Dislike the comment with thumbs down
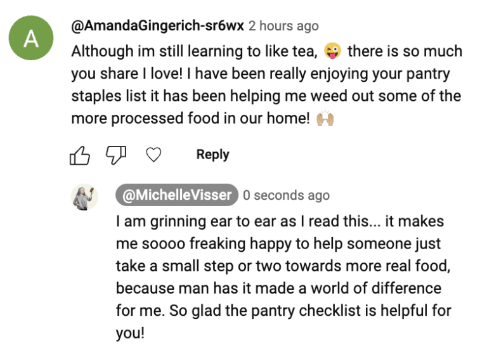Viewport: 487px width, 350px height. (117, 155)
